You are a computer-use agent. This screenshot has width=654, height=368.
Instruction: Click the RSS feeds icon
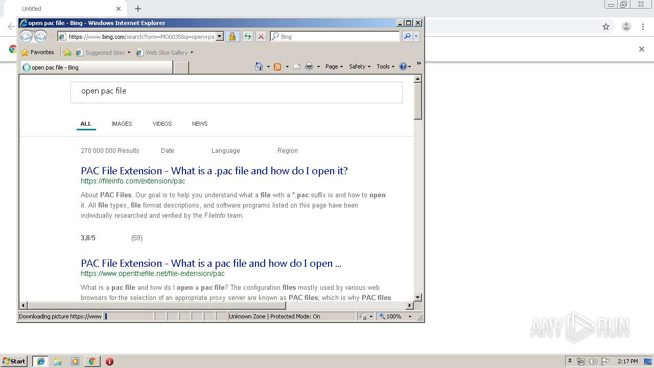coord(277,66)
